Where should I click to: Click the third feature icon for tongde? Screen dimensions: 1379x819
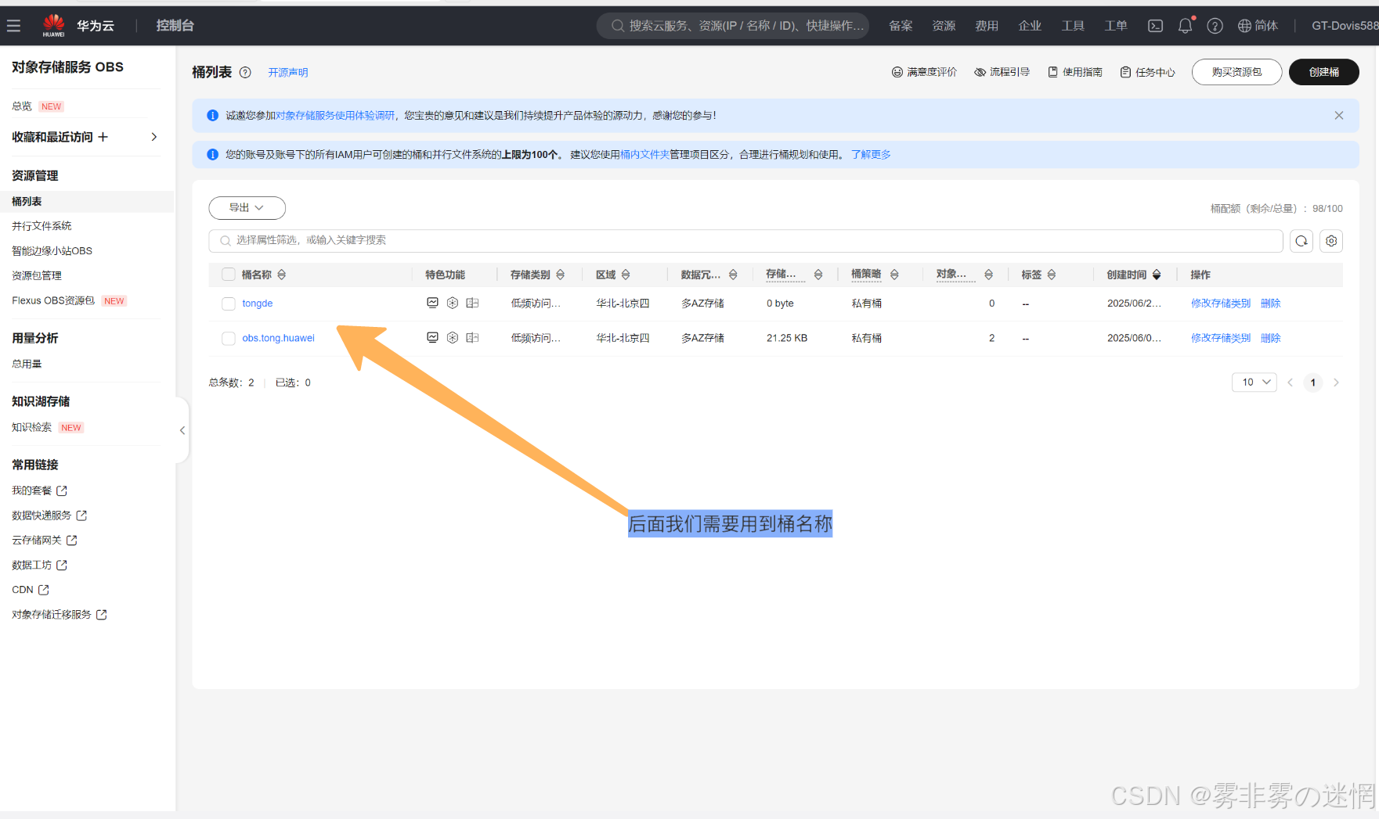[472, 303]
